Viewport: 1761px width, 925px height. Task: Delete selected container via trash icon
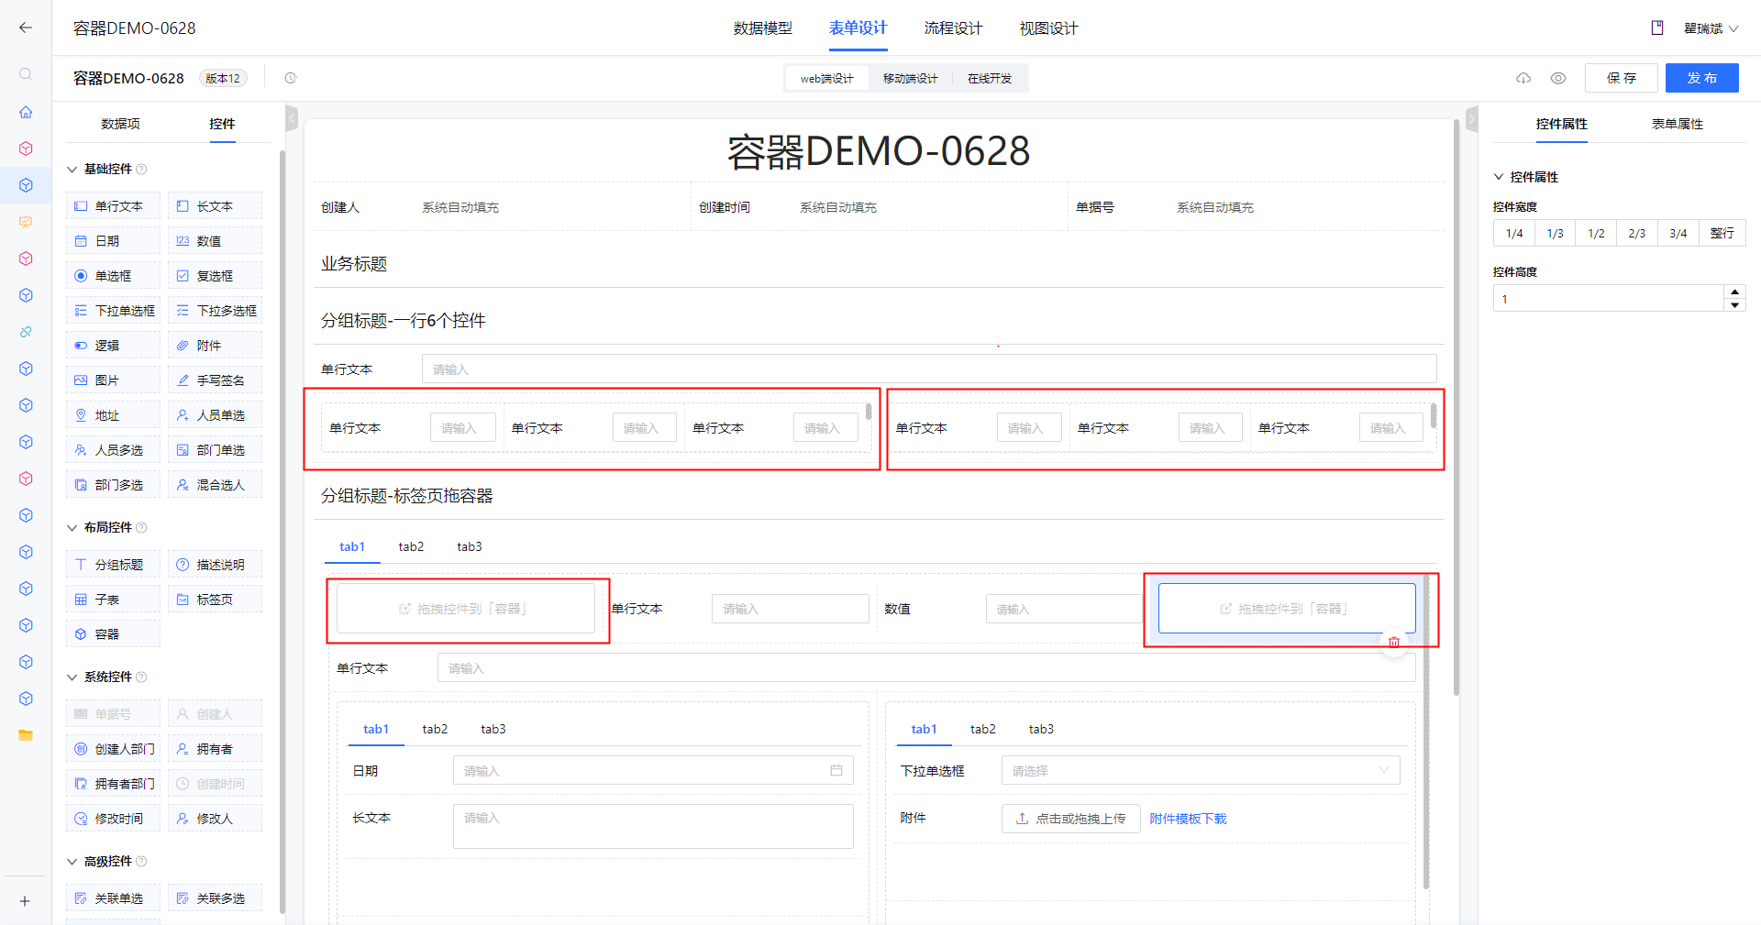tap(1394, 642)
